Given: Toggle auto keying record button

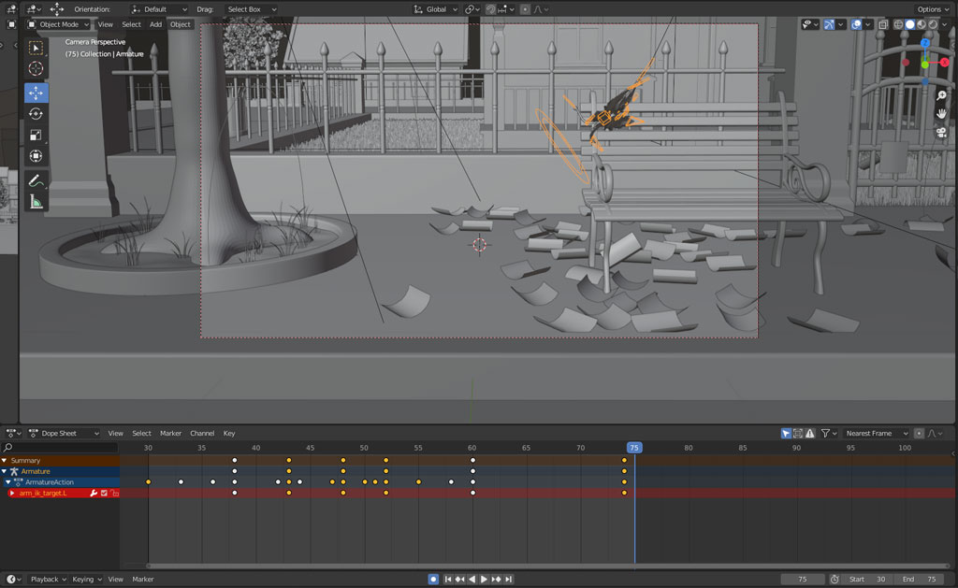Looking at the screenshot, I should point(433,580).
